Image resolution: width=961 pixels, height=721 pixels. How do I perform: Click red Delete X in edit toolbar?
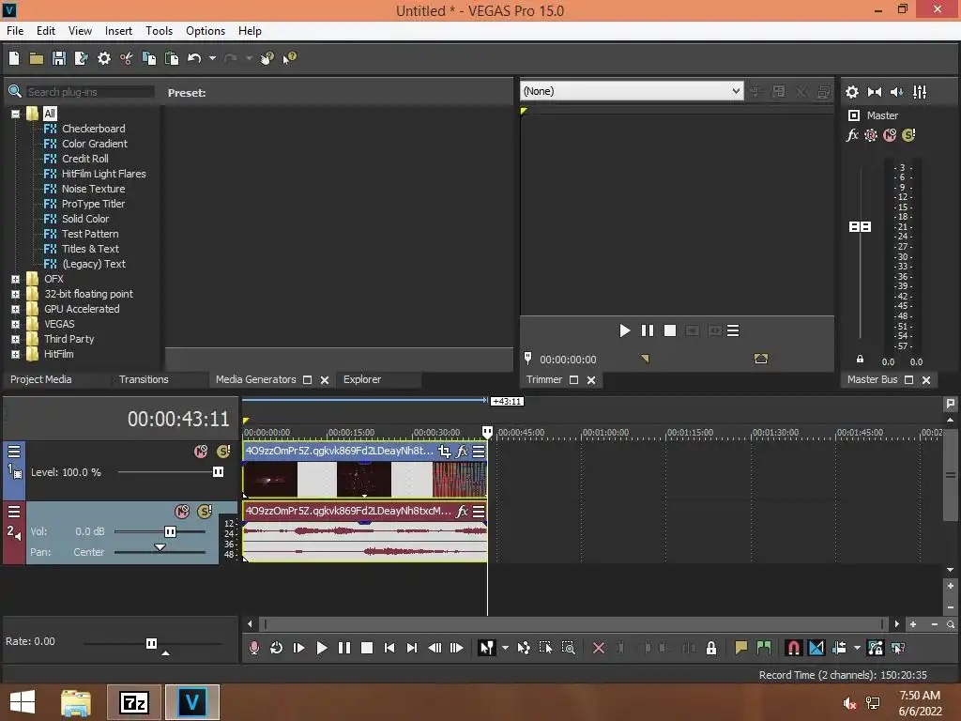click(x=599, y=648)
